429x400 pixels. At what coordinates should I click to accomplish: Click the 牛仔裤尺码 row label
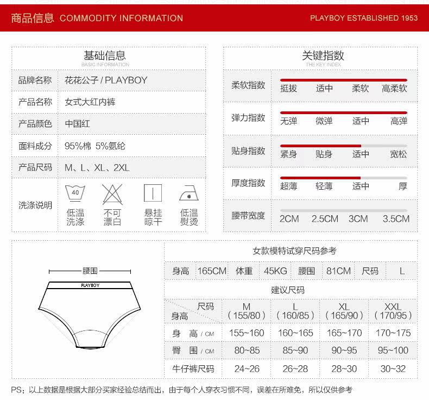point(193,369)
